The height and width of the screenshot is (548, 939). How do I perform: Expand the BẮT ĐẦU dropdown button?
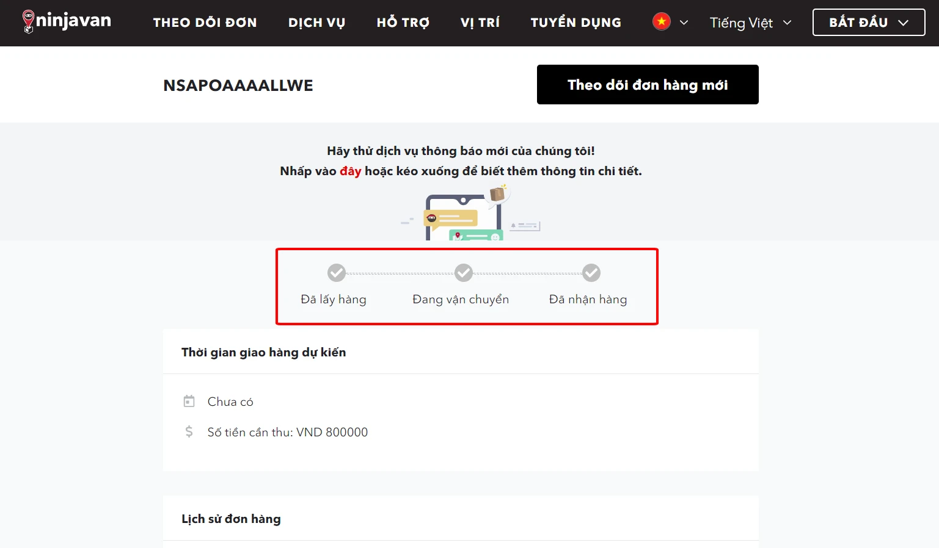868,23
